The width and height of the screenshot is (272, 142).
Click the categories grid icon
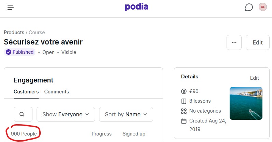coord(184,111)
